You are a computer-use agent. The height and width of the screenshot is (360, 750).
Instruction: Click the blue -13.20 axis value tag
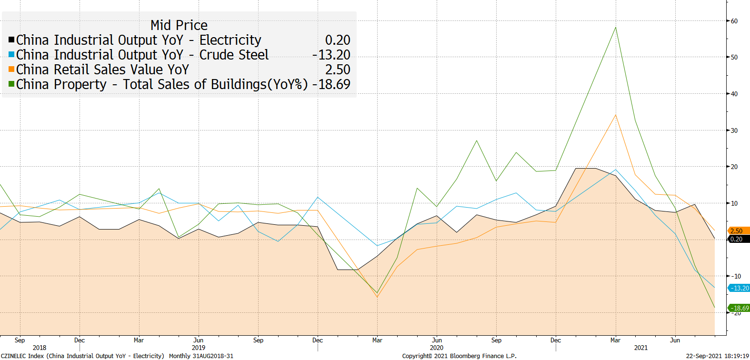click(739, 288)
